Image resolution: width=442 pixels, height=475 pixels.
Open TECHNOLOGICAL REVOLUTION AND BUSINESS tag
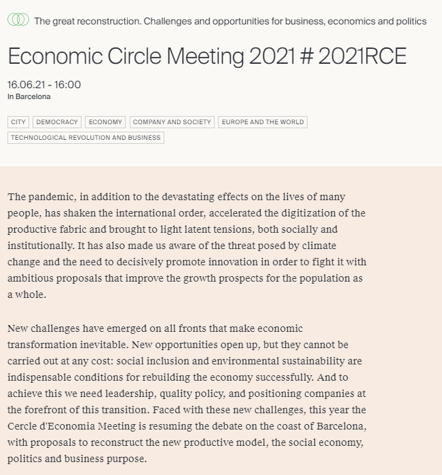click(86, 138)
